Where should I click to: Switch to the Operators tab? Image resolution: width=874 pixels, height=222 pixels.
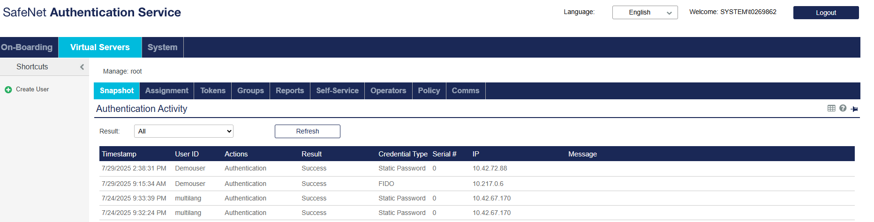coord(388,91)
